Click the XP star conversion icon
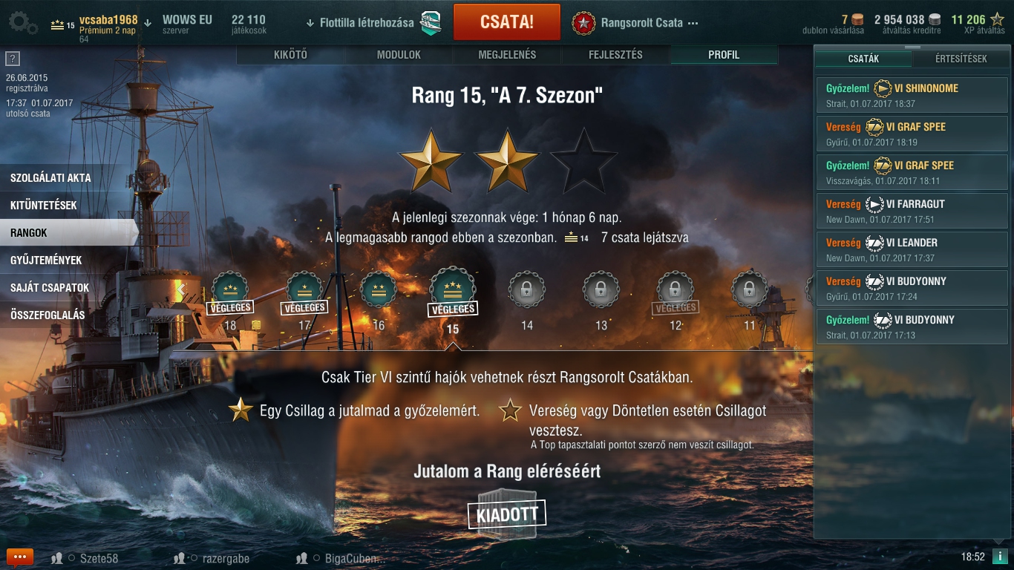This screenshot has height=570, width=1014. (x=997, y=20)
